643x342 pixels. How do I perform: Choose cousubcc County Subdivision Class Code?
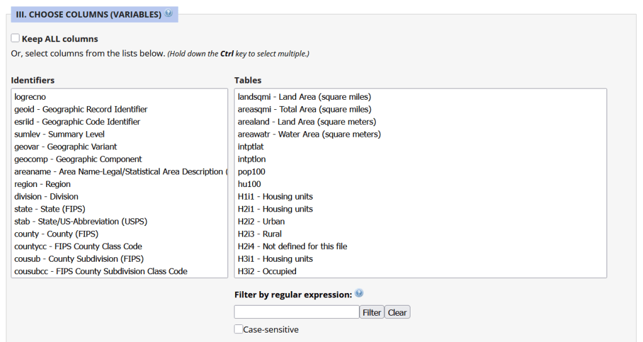click(101, 271)
